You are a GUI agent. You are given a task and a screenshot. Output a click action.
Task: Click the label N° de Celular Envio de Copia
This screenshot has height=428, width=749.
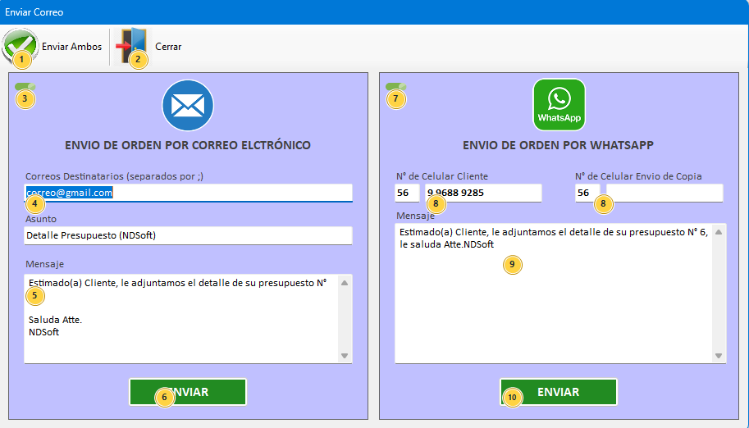click(638, 176)
